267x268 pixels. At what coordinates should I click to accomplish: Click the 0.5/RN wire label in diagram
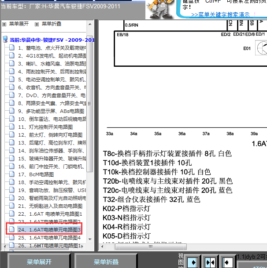pyautogui.click(x=131, y=25)
